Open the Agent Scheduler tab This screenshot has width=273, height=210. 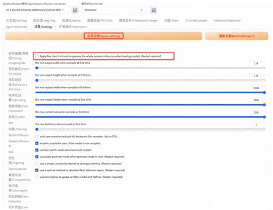(17, 27)
